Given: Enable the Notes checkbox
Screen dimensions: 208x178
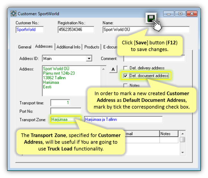Looking at the screenshot, I should coord(126,85).
